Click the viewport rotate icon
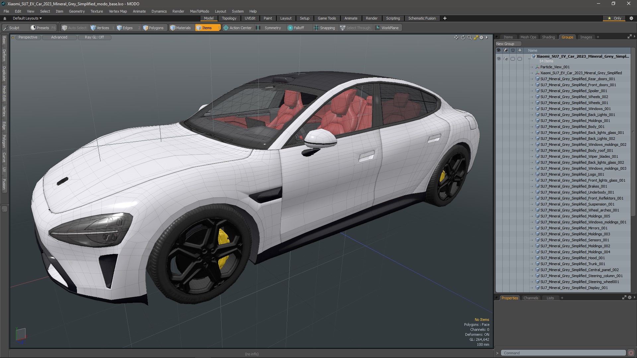 pos(463,37)
